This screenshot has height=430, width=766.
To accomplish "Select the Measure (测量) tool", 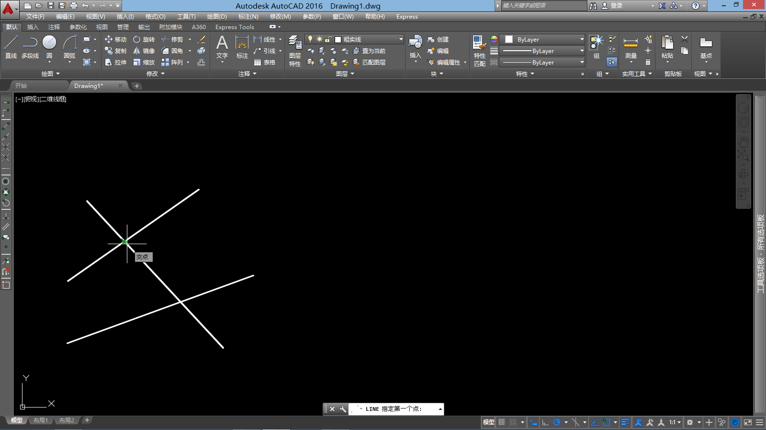I will click(x=631, y=48).
